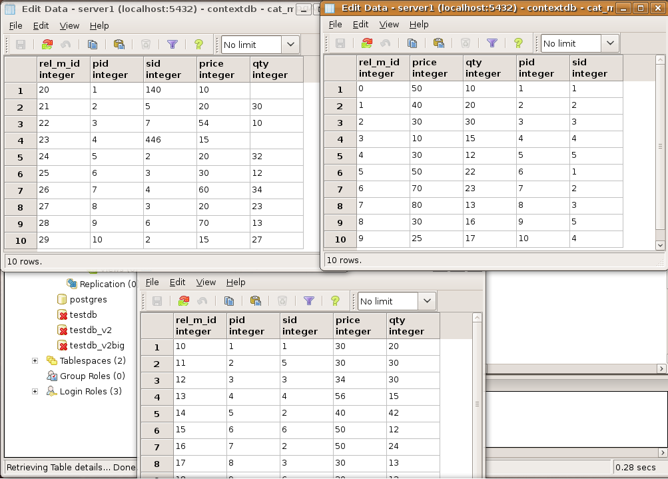Image resolution: width=668 pixels, height=479 pixels.
Task: Open No limit dropdown in top-left window
Action: coord(290,45)
